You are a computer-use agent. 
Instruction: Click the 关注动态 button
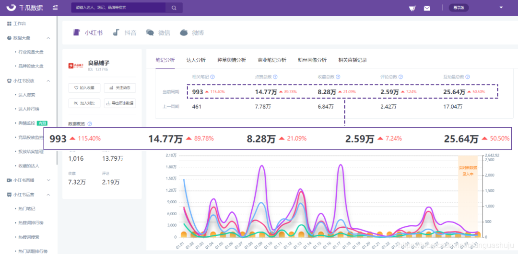coord(120,88)
